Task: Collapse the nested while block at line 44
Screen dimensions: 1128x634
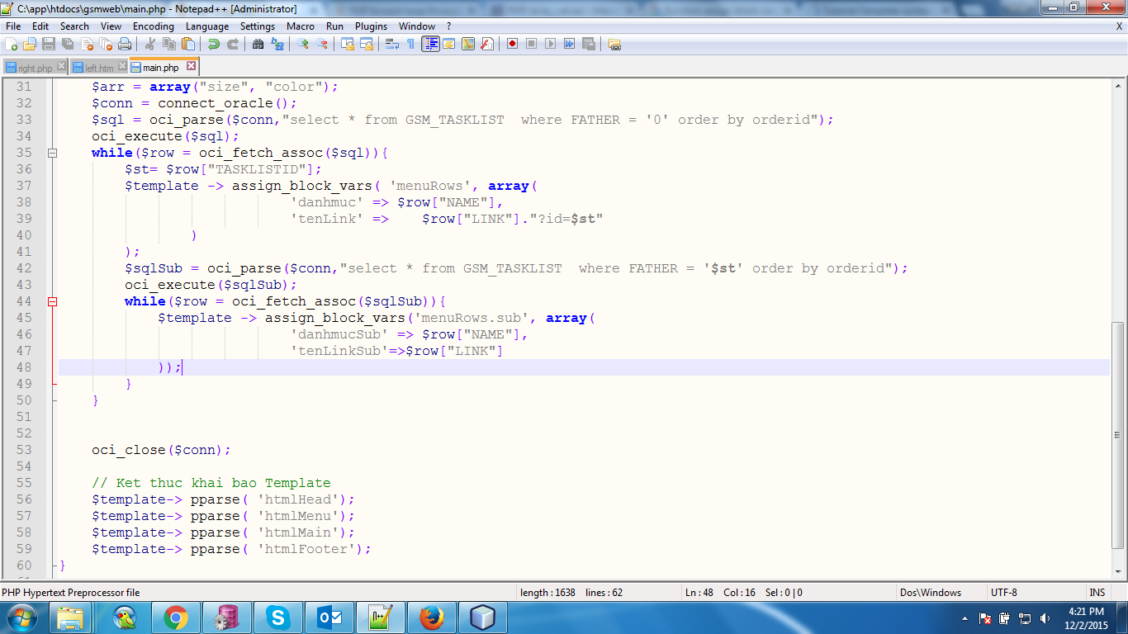Action: click(x=52, y=301)
